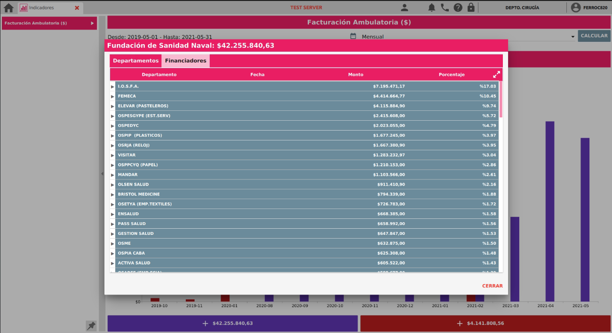
Task: Click the phone icon in header
Action: pos(445,8)
